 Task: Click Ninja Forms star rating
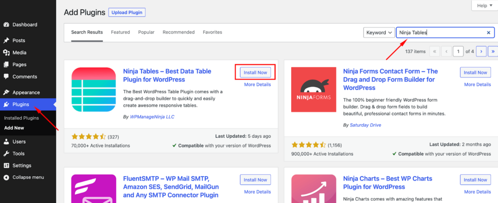click(x=308, y=145)
